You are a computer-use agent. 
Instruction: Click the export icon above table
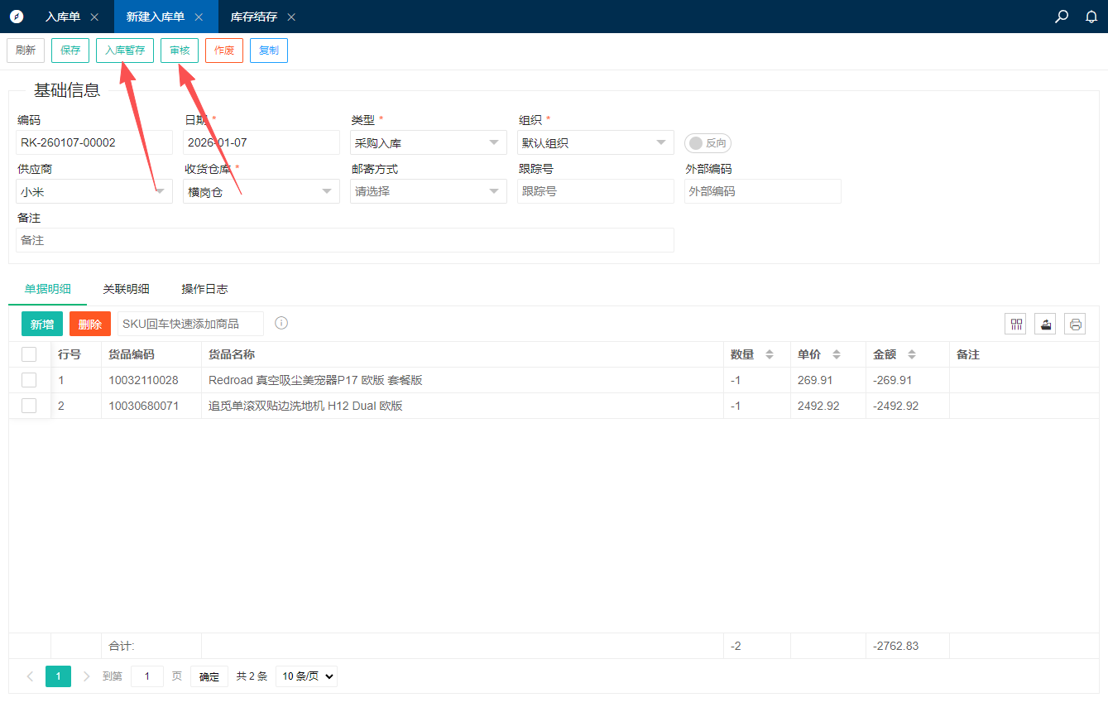tap(1045, 325)
